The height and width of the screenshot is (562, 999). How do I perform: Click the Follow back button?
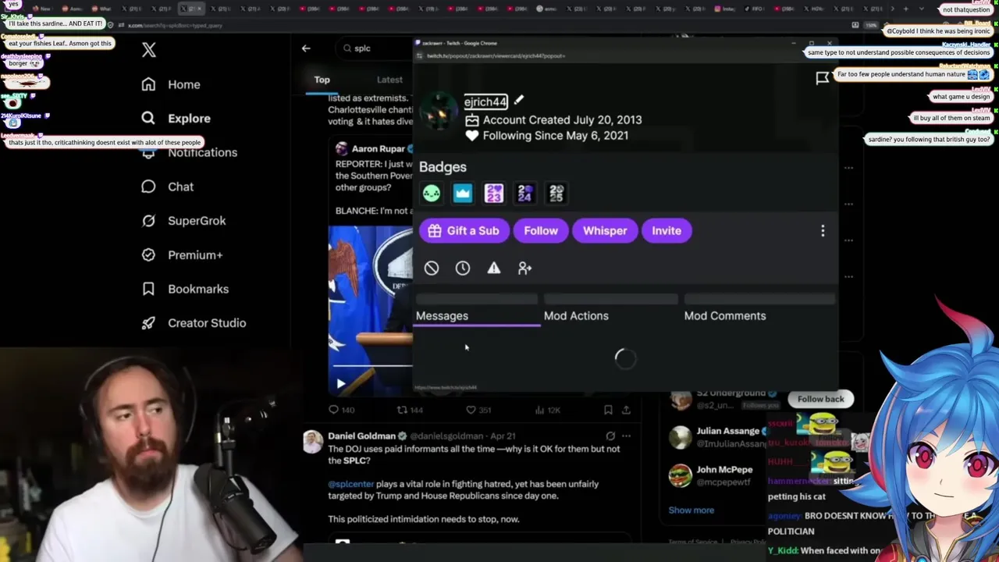(820, 399)
